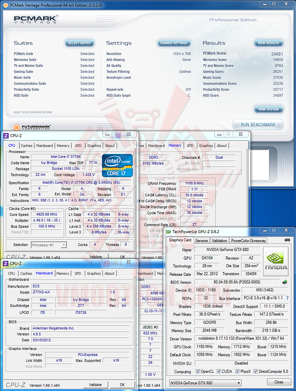This screenshot has width=296, height=391.
Task: Click the PCMark Score value 24681
Action: (277, 54)
